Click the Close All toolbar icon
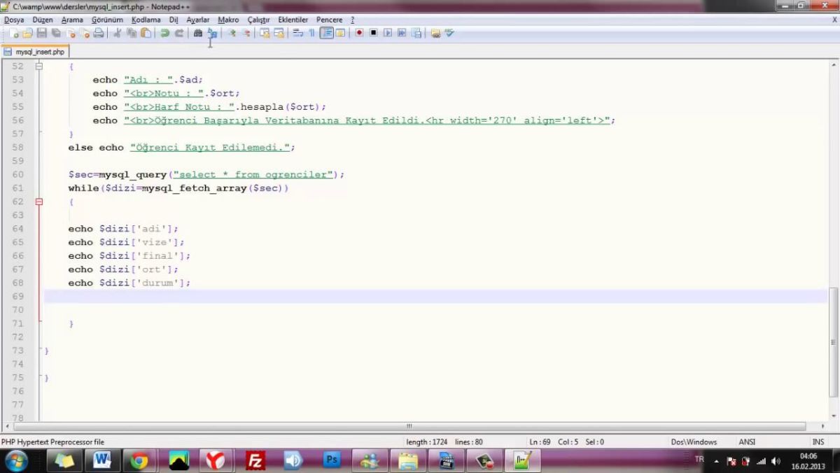This screenshot has width=840, height=473. pyautogui.click(x=85, y=33)
